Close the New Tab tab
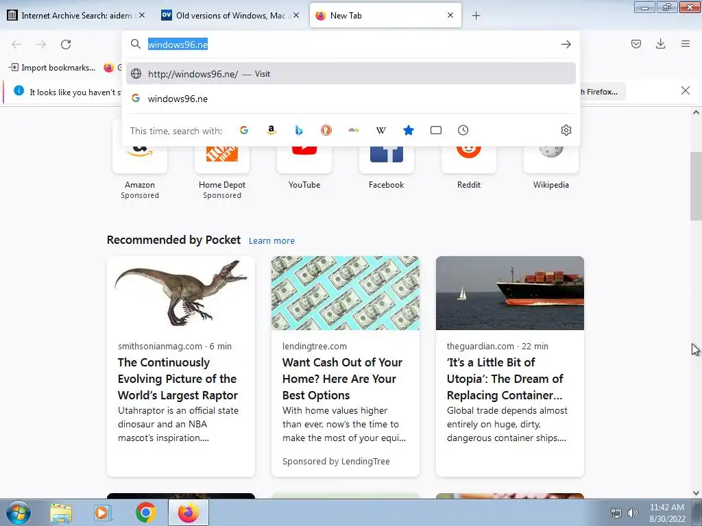Screen dimensions: 702x526 [x=450, y=15]
